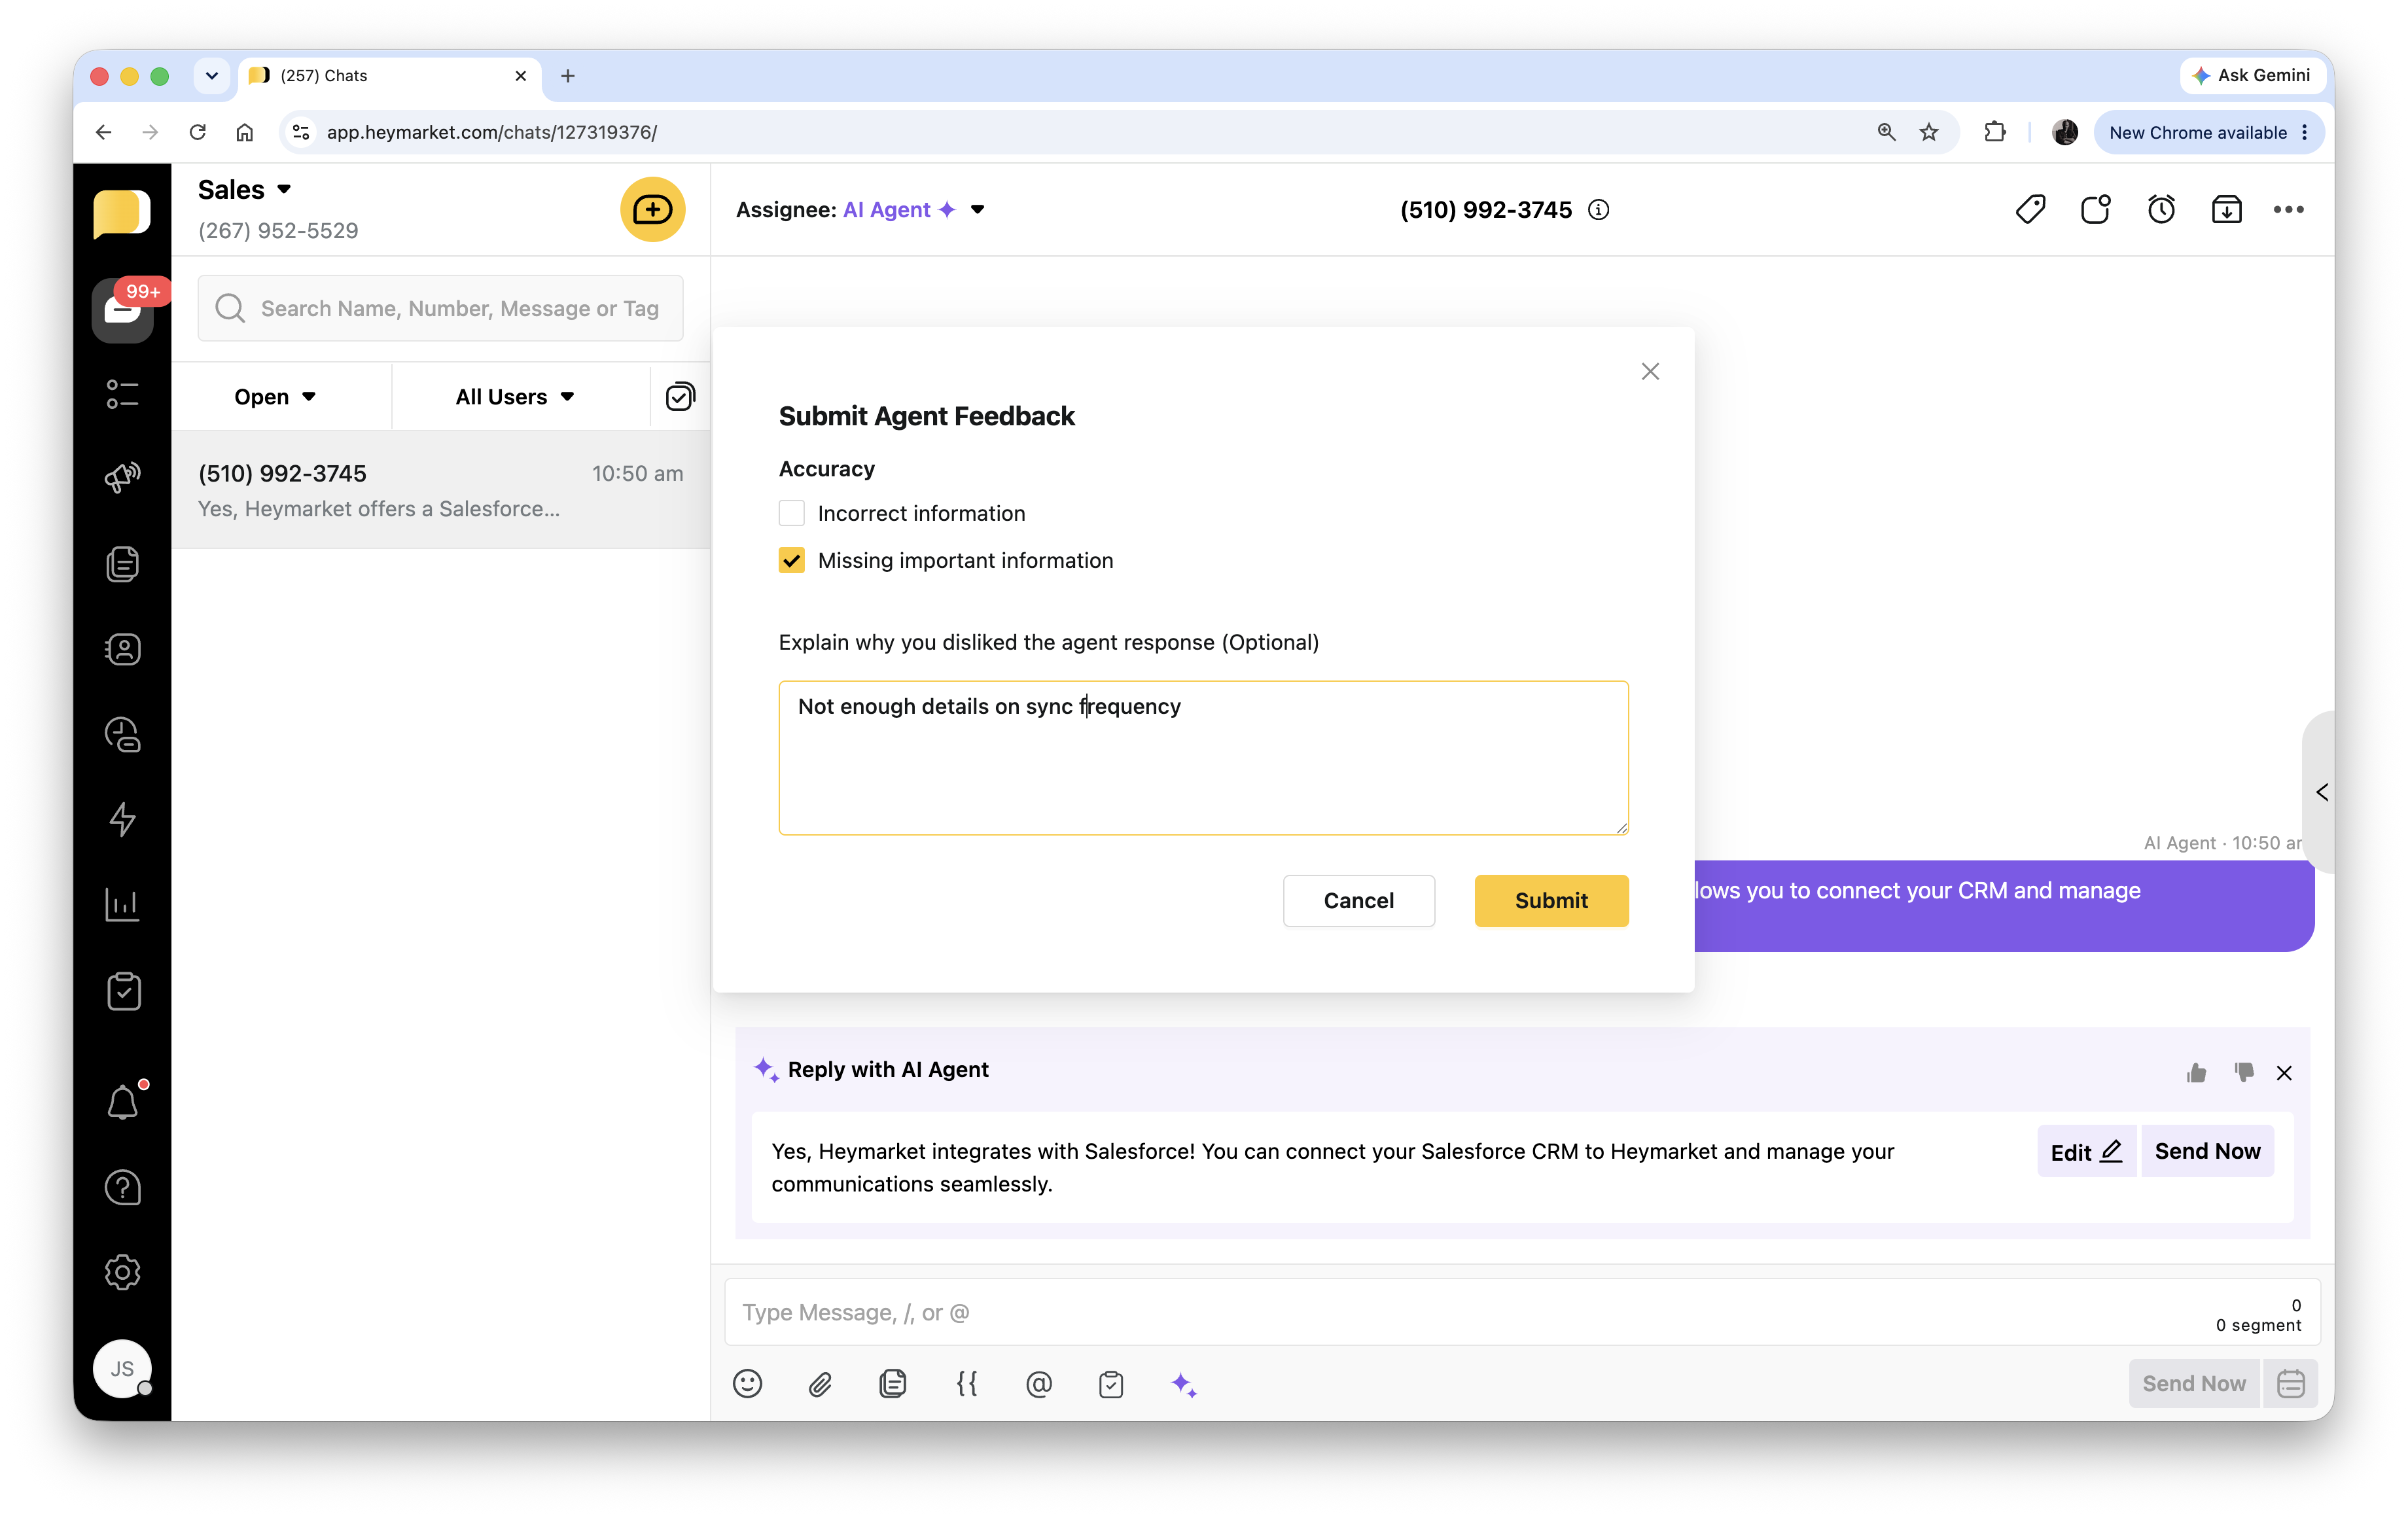This screenshot has width=2408, height=1518.
Task: Click the archive chat icon
Action: pos(2226,210)
